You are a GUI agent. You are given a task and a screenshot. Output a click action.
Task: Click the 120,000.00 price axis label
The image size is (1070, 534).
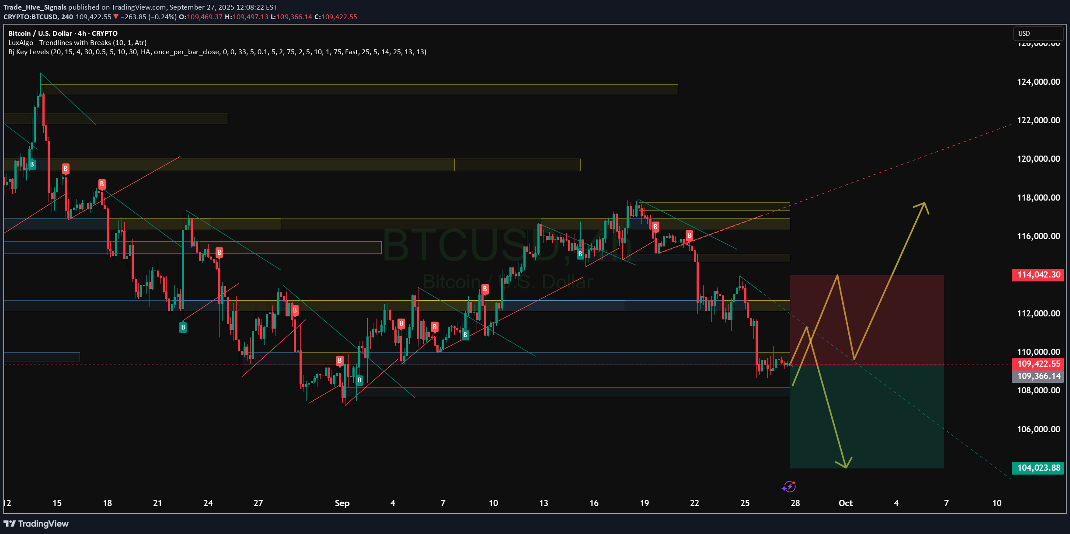click(1039, 159)
